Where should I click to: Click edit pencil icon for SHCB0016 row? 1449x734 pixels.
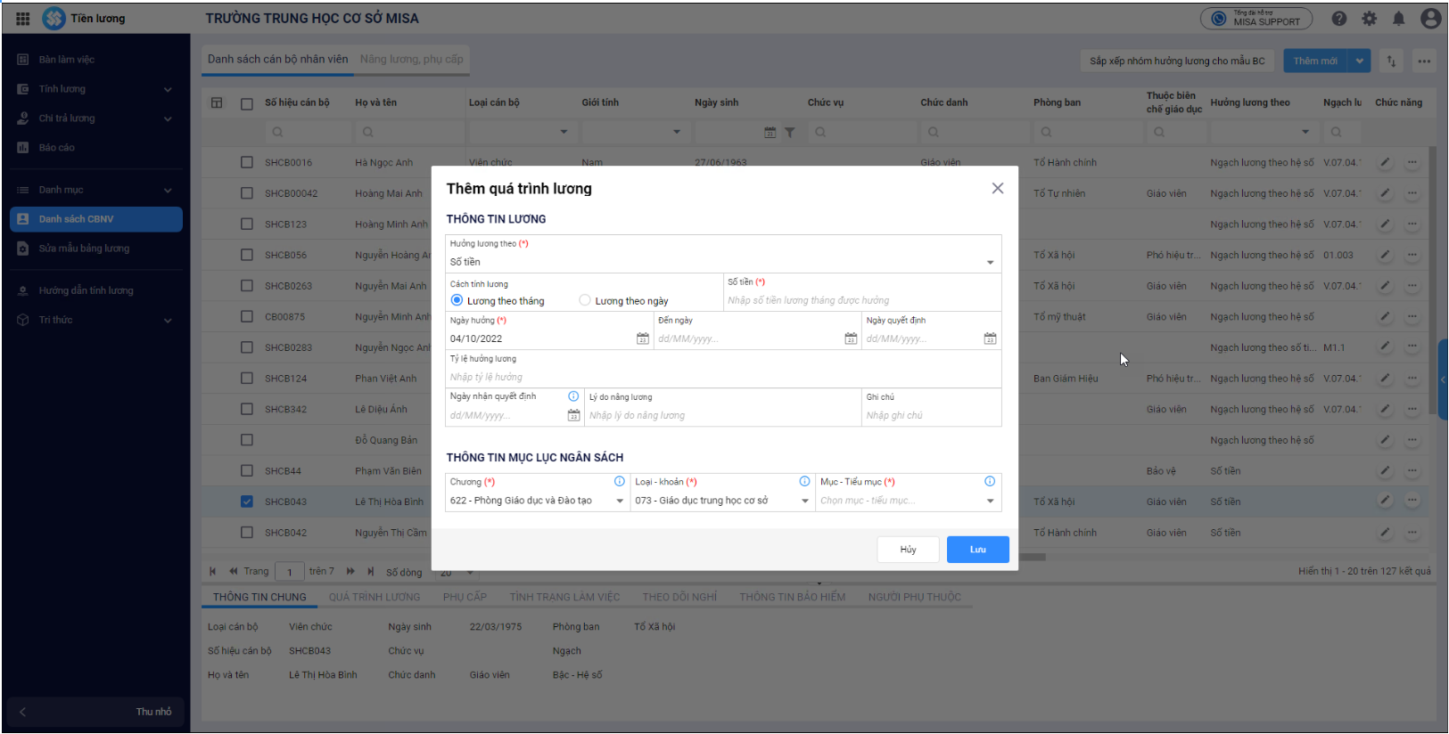(x=1385, y=163)
